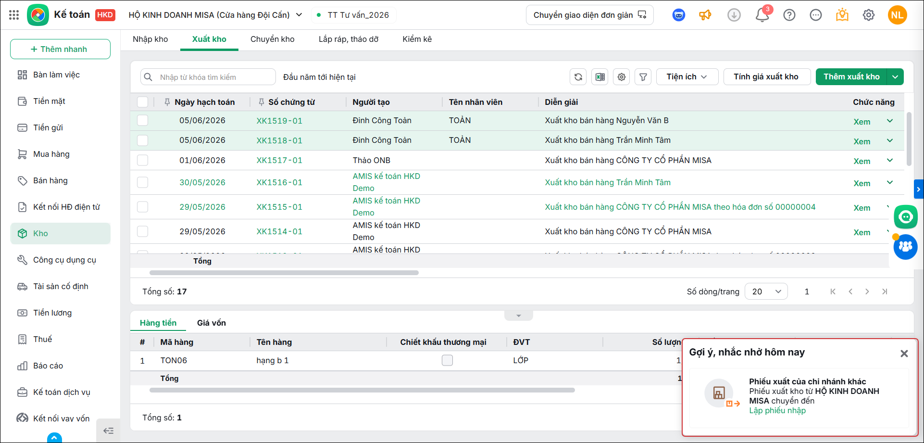Switch to the Giá vốn detail tab
This screenshot has width=924, height=443.
[212, 323]
